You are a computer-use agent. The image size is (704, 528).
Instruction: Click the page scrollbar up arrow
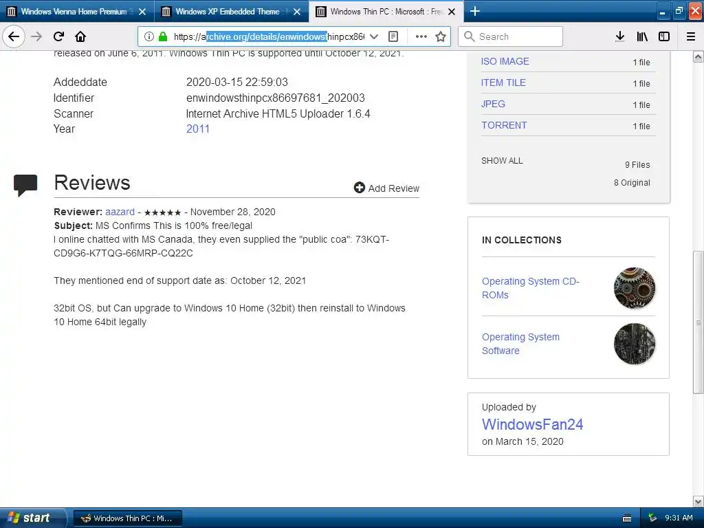(x=698, y=57)
